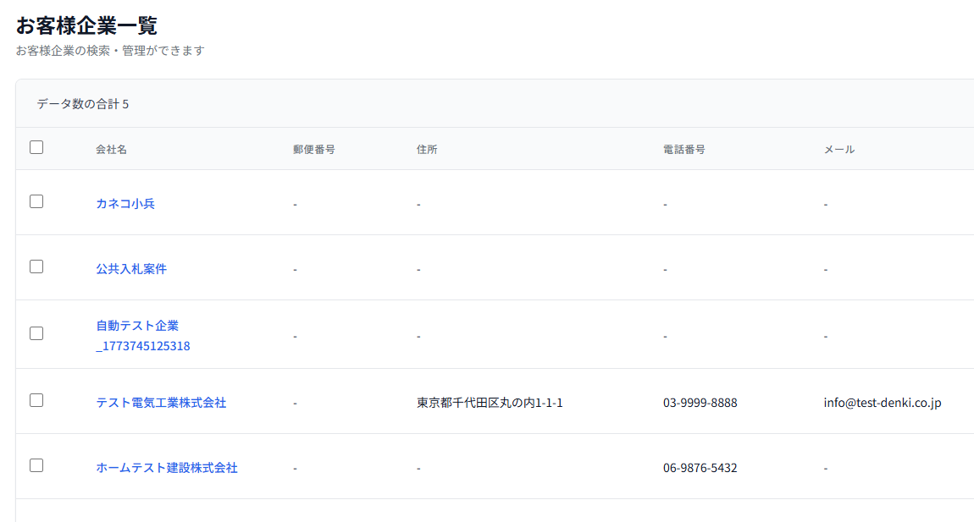974x522 pixels.
Task: Open the カネコ小兵 company link
Action: pos(125,204)
